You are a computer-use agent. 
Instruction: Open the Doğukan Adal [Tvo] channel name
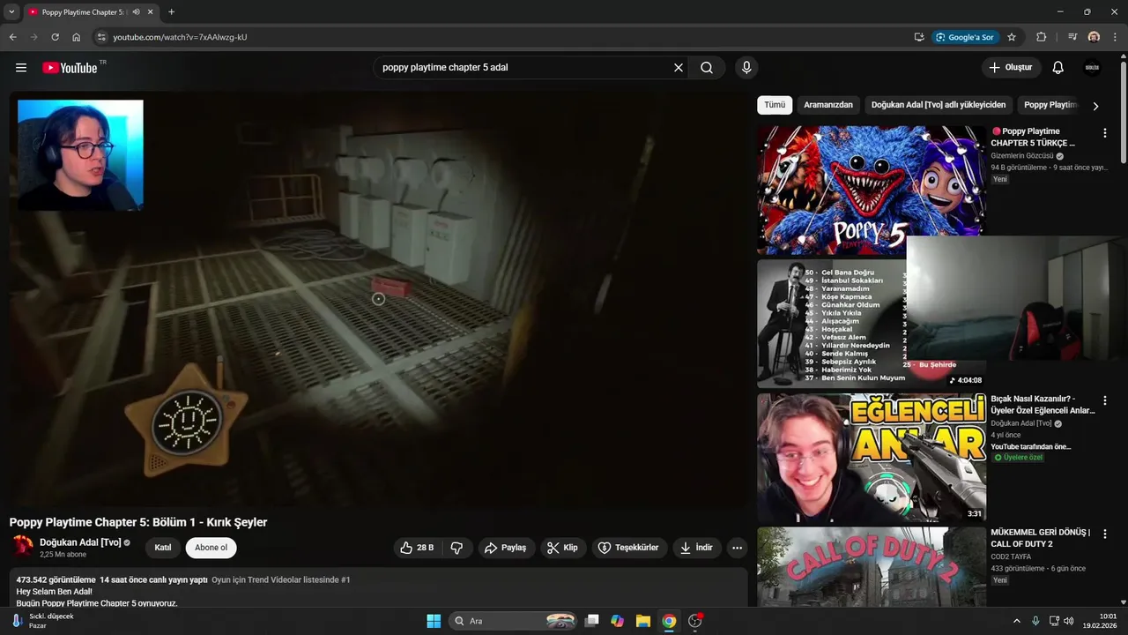[80, 542]
